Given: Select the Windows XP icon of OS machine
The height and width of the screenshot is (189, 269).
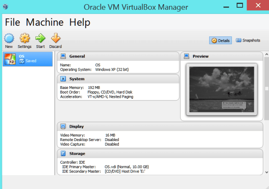Looking at the screenshot, I should pos(10,59).
